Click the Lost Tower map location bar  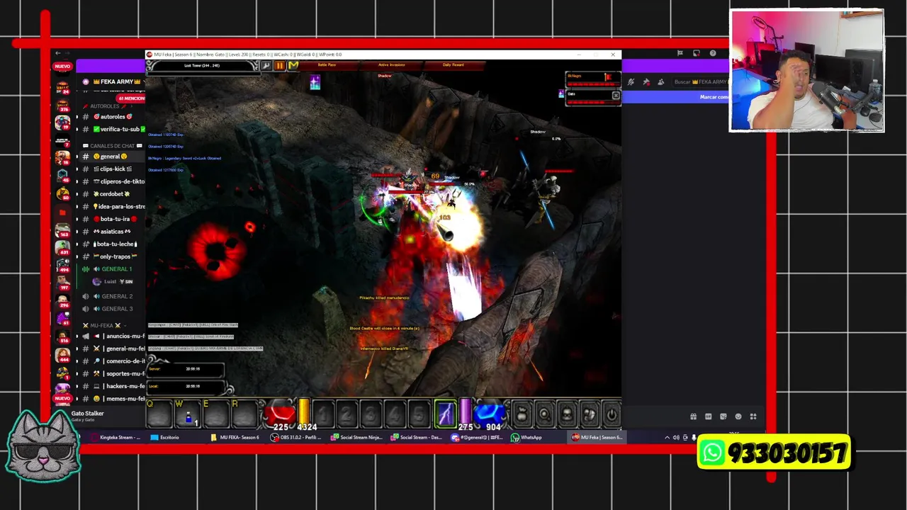pos(203,65)
